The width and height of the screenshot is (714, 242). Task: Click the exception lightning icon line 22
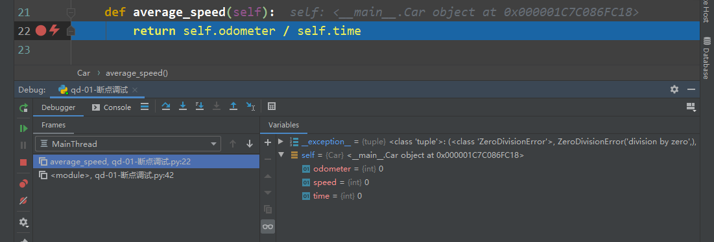pos(54,31)
